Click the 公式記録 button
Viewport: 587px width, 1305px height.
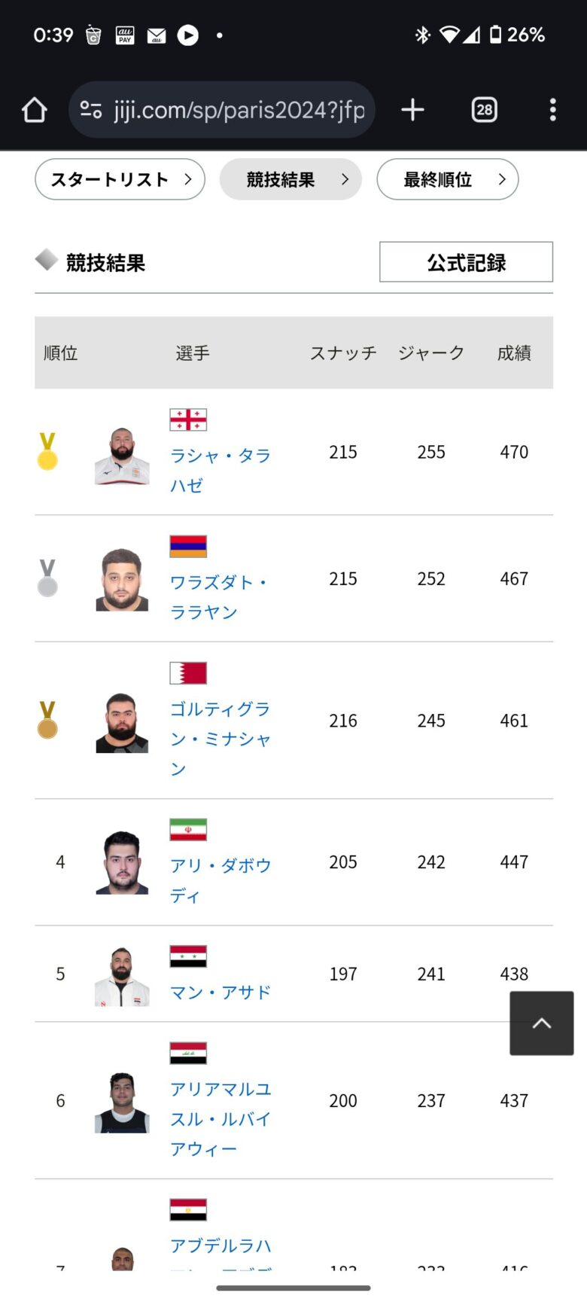(x=466, y=262)
